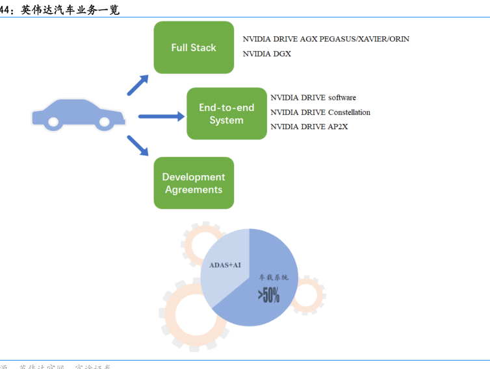Select the green Full Stack box
The image size is (490, 369).
point(194,47)
